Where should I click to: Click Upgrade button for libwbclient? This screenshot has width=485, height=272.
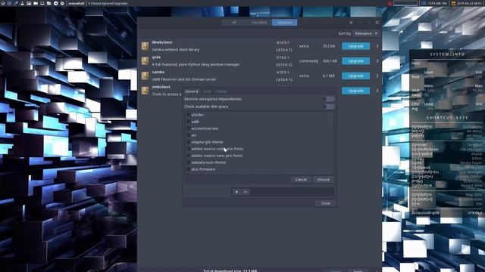point(355,46)
